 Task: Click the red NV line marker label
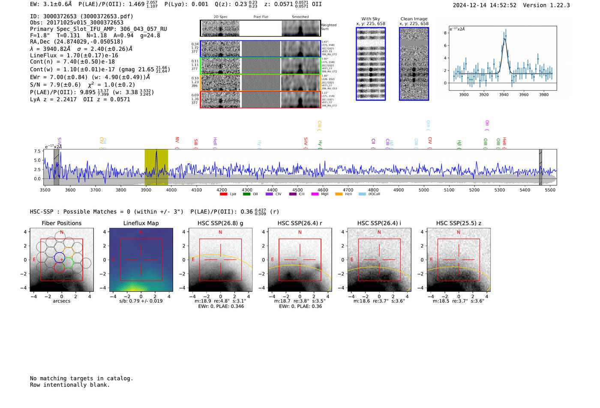177,143
